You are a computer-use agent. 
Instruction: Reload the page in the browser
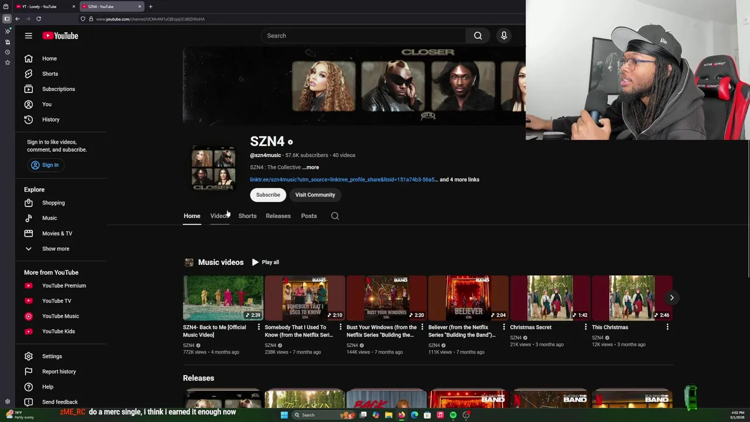point(39,19)
